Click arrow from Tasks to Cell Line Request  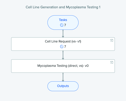click(x=63, y=34)
